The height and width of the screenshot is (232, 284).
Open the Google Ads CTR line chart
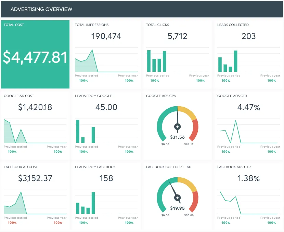click(x=249, y=131)
